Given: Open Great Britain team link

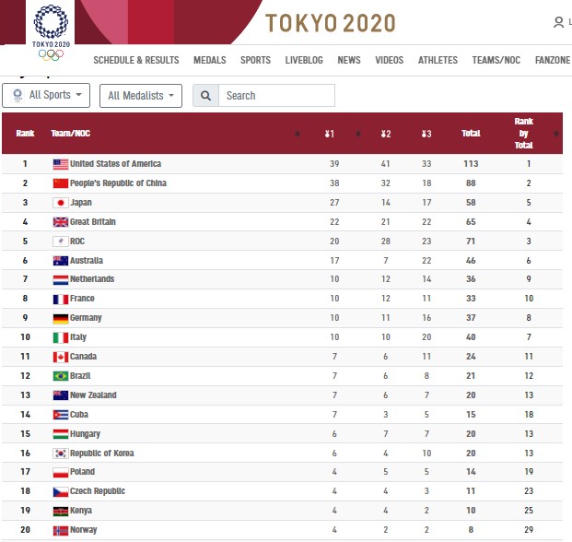Looking at the screenshot, I should 93,222.
